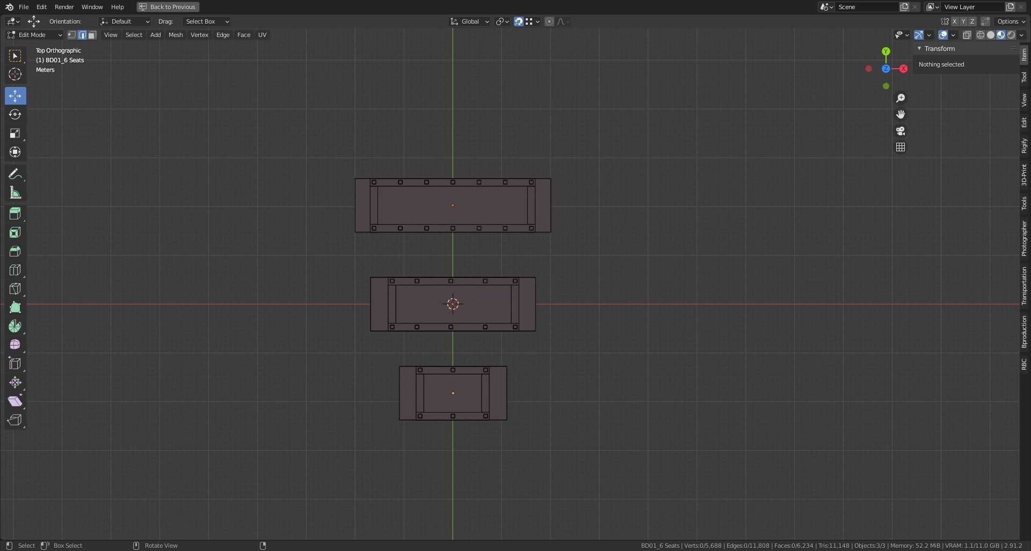The width and height of the screenshot is (1031, 551).
Task: Enable vertex select mode
Action: click(72, 35)
